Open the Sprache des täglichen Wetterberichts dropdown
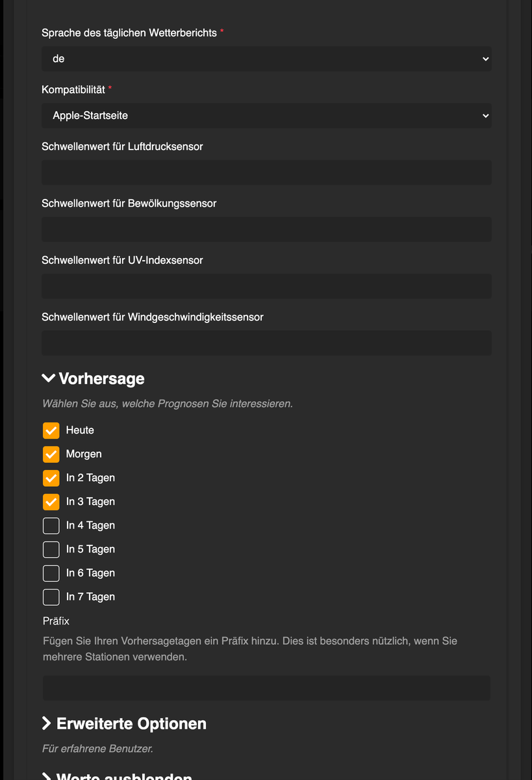532x780 pixels. click(266, 58)
